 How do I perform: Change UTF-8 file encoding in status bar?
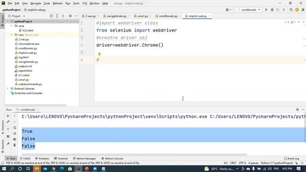(242, 163)
